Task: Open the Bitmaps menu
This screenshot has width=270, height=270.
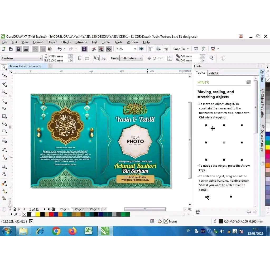Action: (x=81, y=42)
